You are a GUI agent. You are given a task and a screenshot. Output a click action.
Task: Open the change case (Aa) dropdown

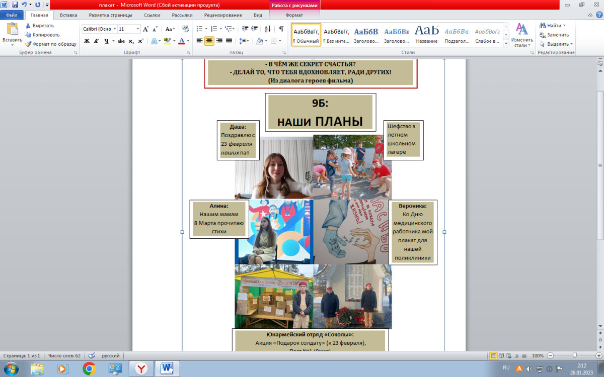point(170,29)
